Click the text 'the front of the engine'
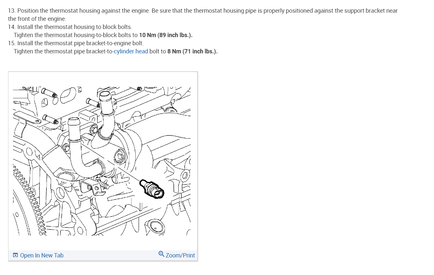The width and height of the screenshot is (434, 275). pos(37,19)
